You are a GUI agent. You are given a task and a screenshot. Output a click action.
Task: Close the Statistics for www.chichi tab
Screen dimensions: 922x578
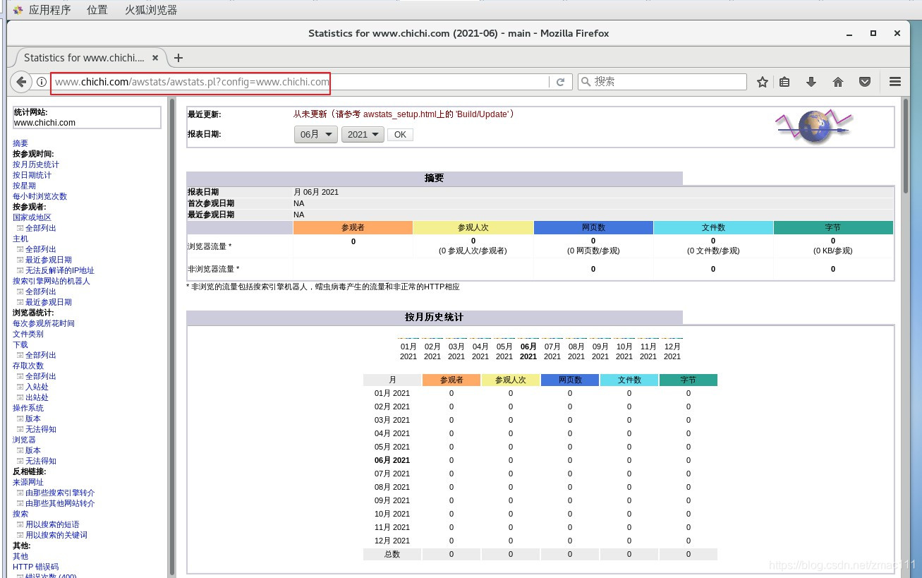pyautogui.click(x=156, y=58)
